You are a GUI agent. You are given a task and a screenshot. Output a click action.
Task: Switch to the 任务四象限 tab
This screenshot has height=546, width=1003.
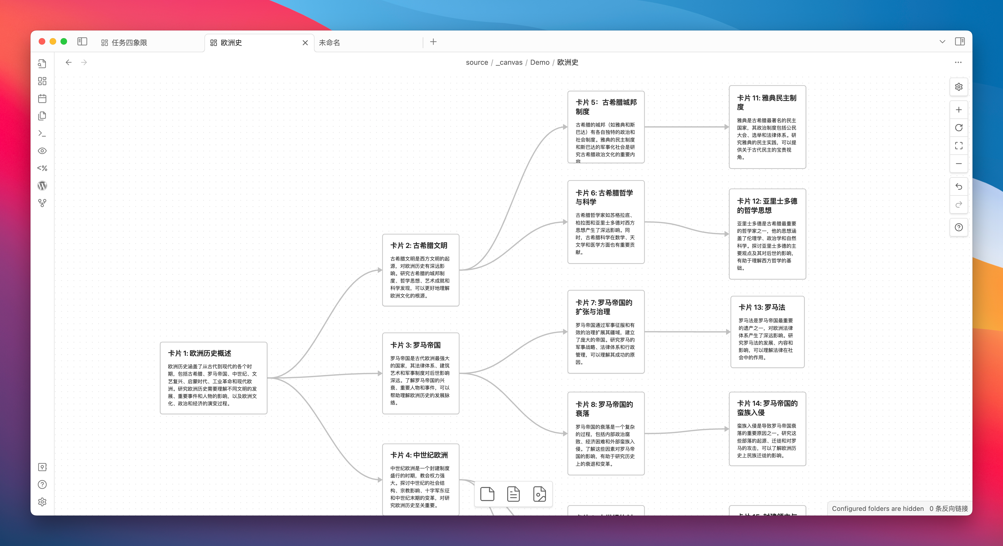click(151, 42)
